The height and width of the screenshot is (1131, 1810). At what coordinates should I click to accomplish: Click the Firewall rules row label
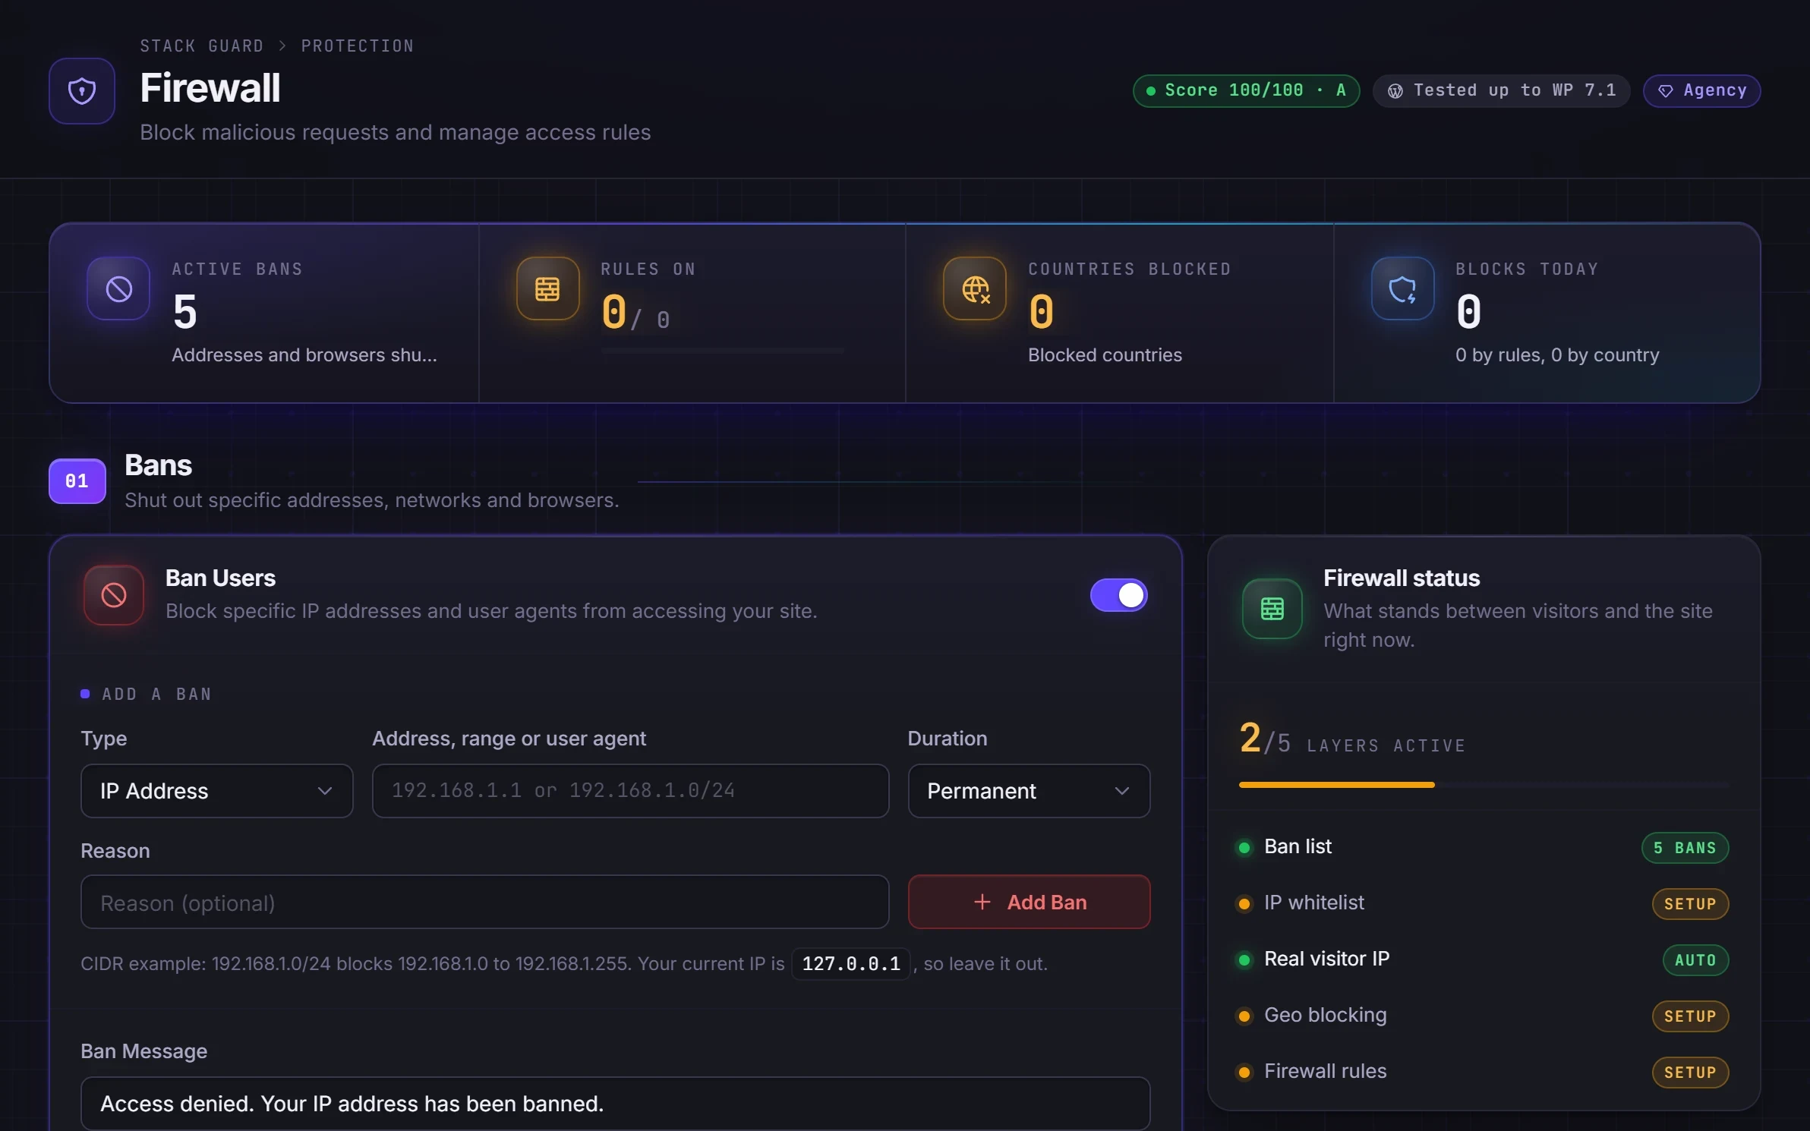1326,1072
